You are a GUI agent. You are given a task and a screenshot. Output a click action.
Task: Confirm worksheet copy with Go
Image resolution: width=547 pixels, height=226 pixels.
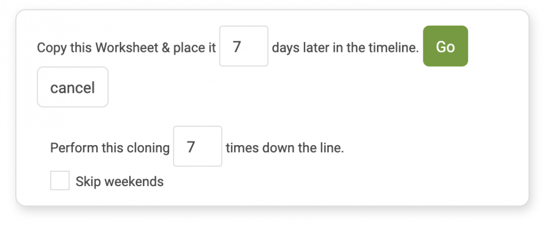[x=445, y=46]
